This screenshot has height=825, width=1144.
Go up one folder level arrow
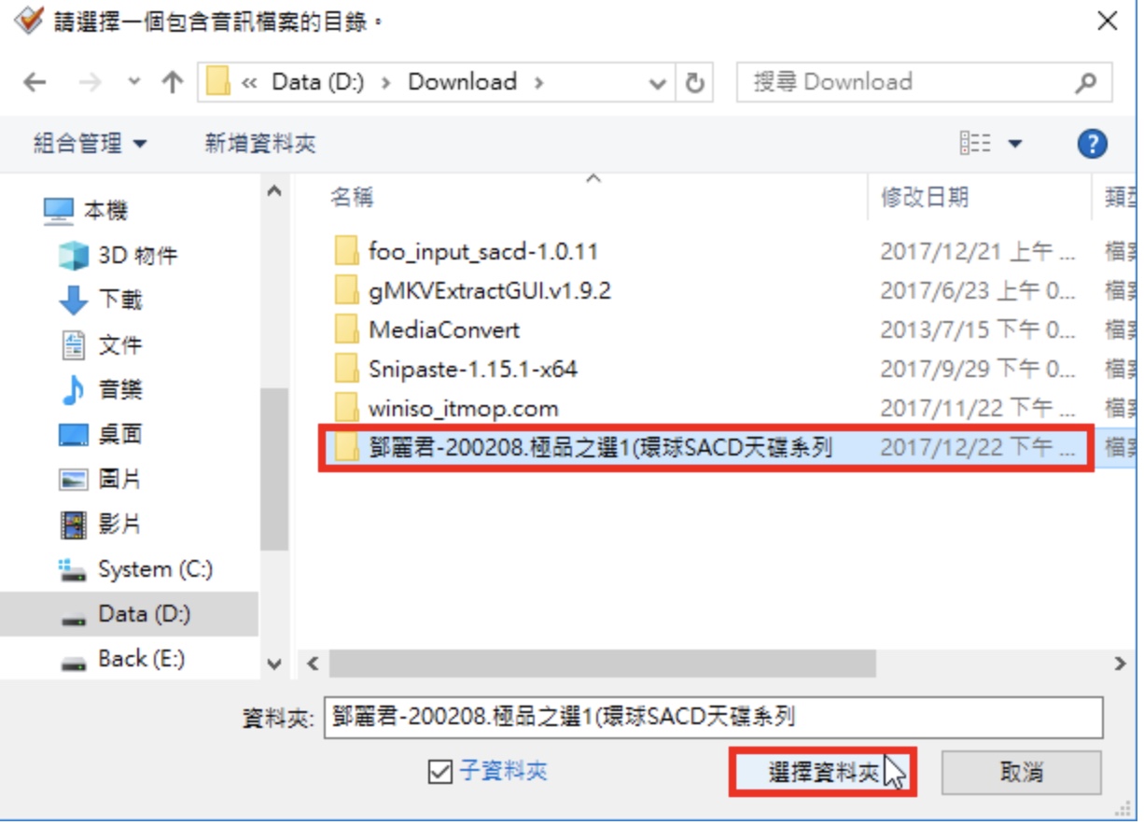[x=172, y=82]
